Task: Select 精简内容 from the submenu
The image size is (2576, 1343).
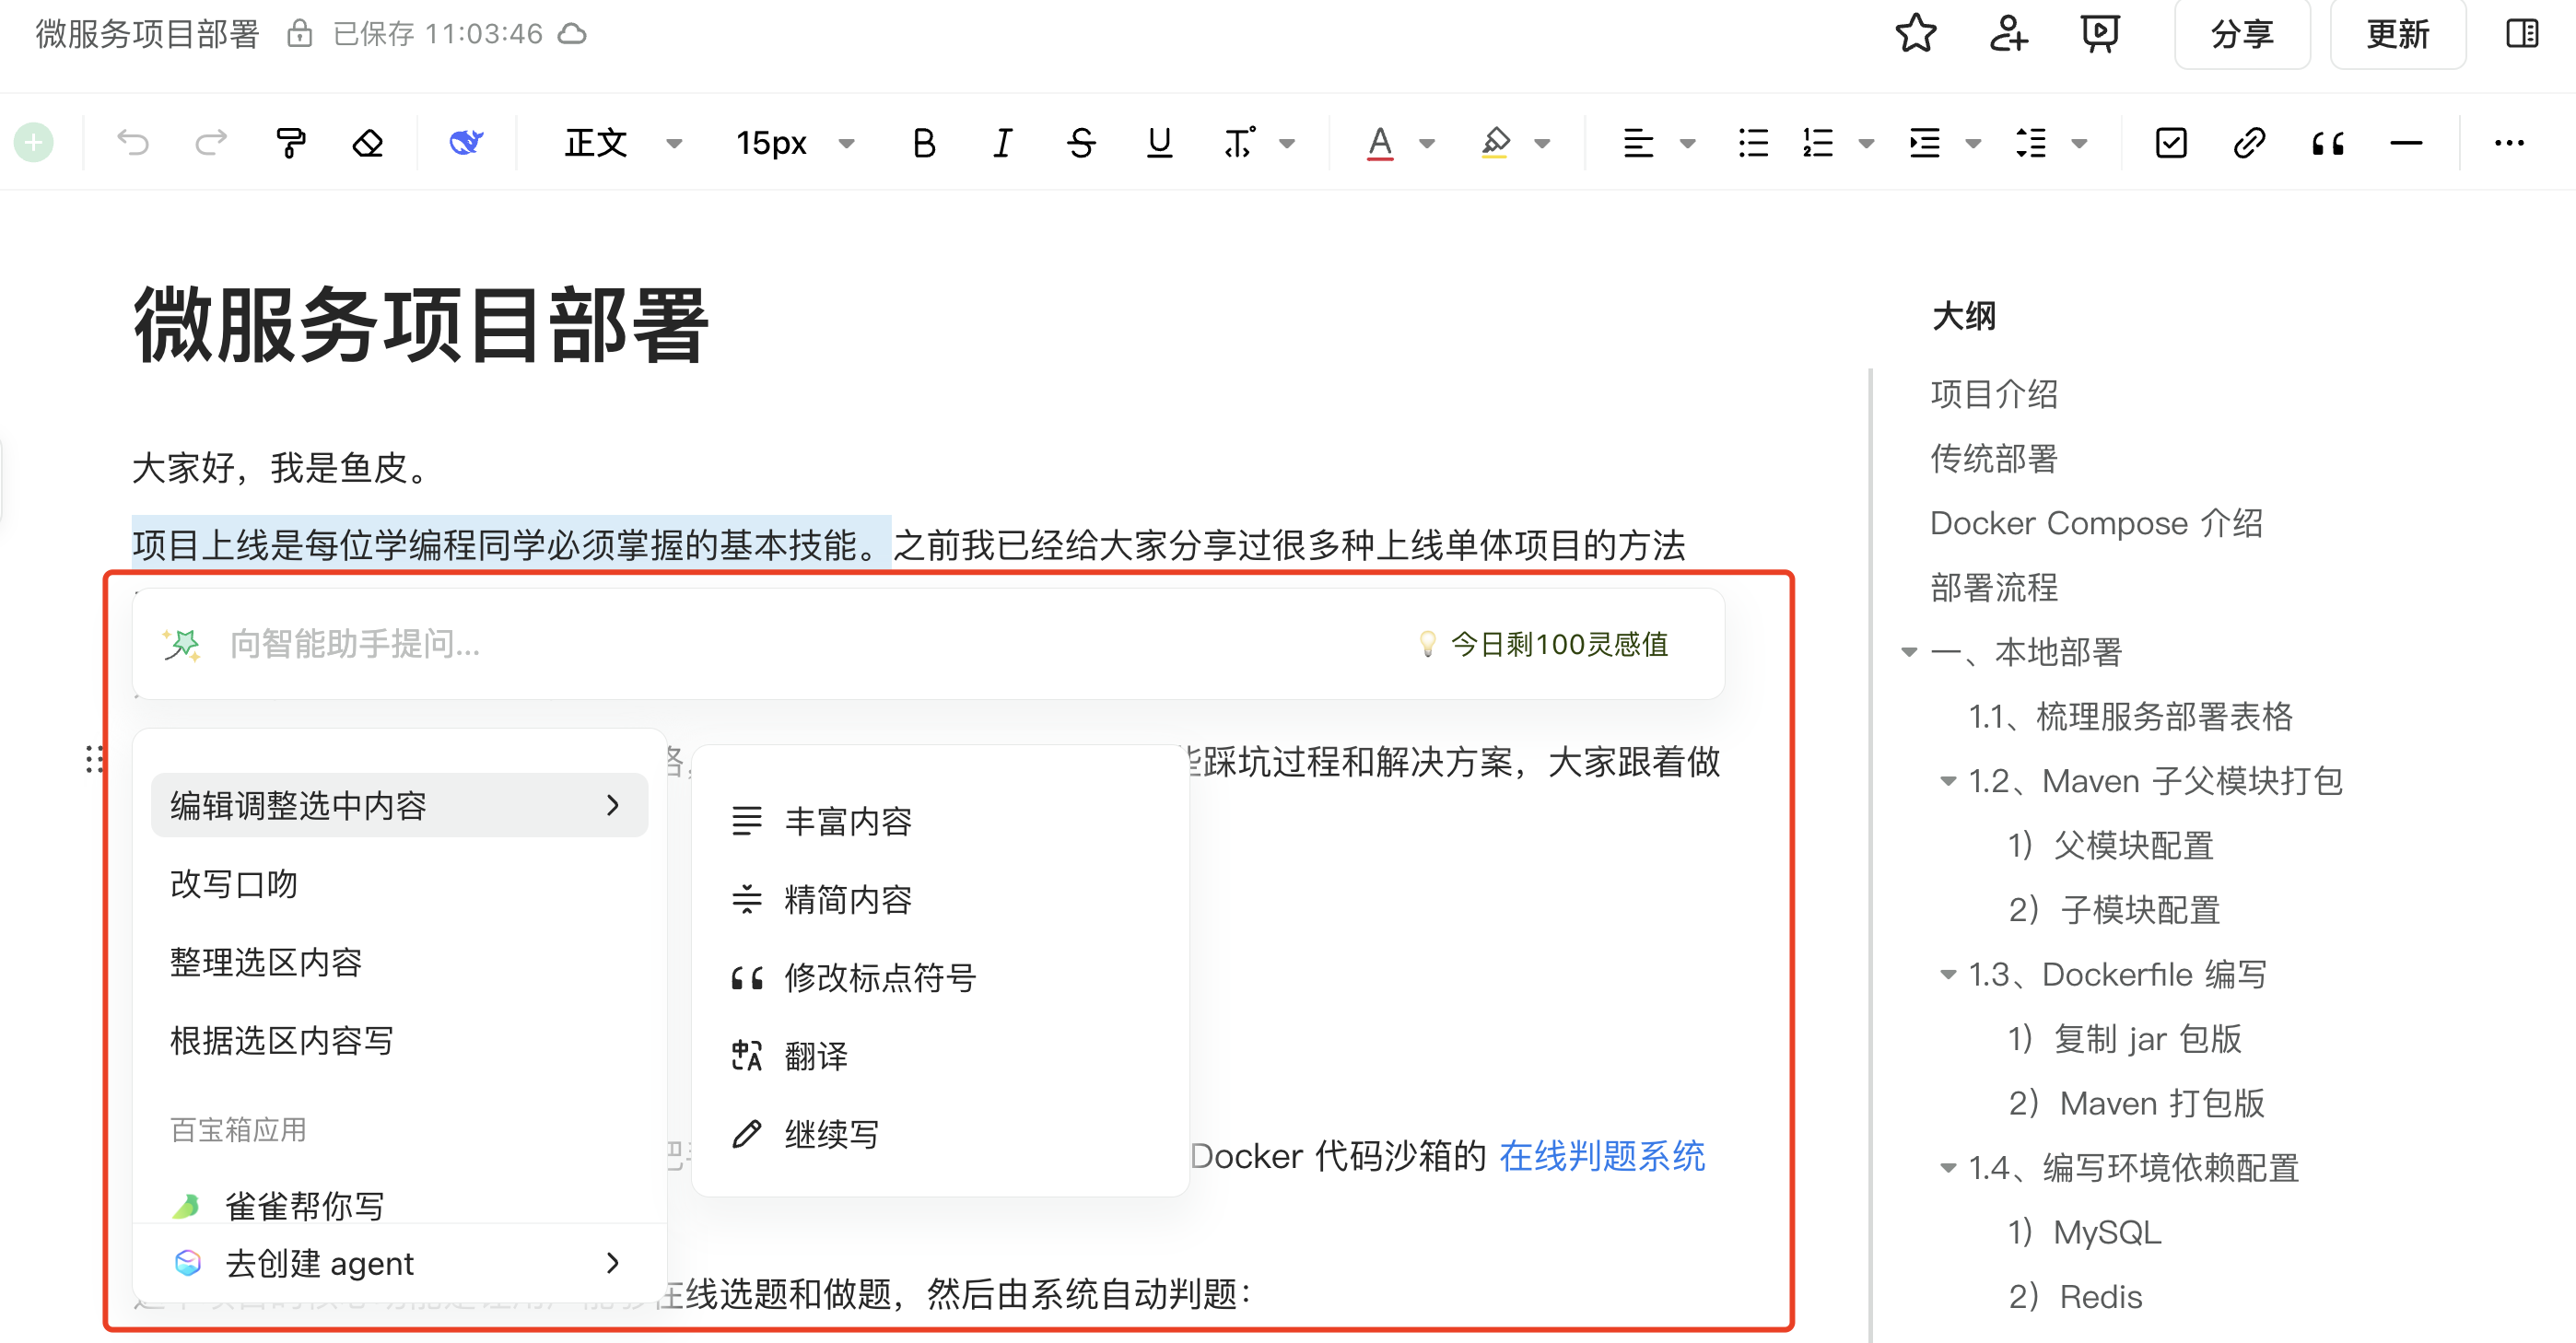Action: tap(848, 900)
